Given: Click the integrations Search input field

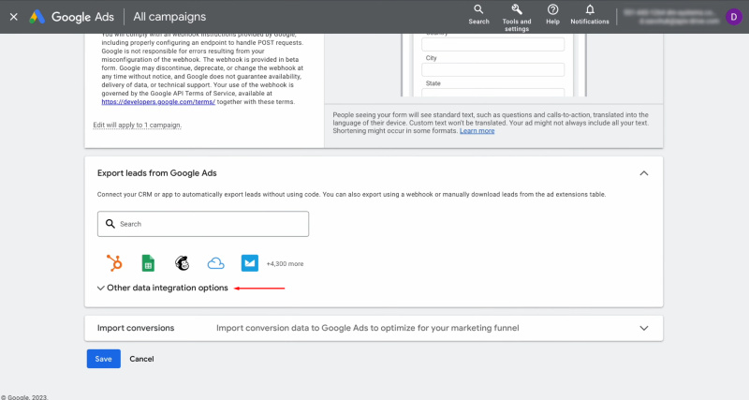Looking at the screenshot, I should (203, 224).
